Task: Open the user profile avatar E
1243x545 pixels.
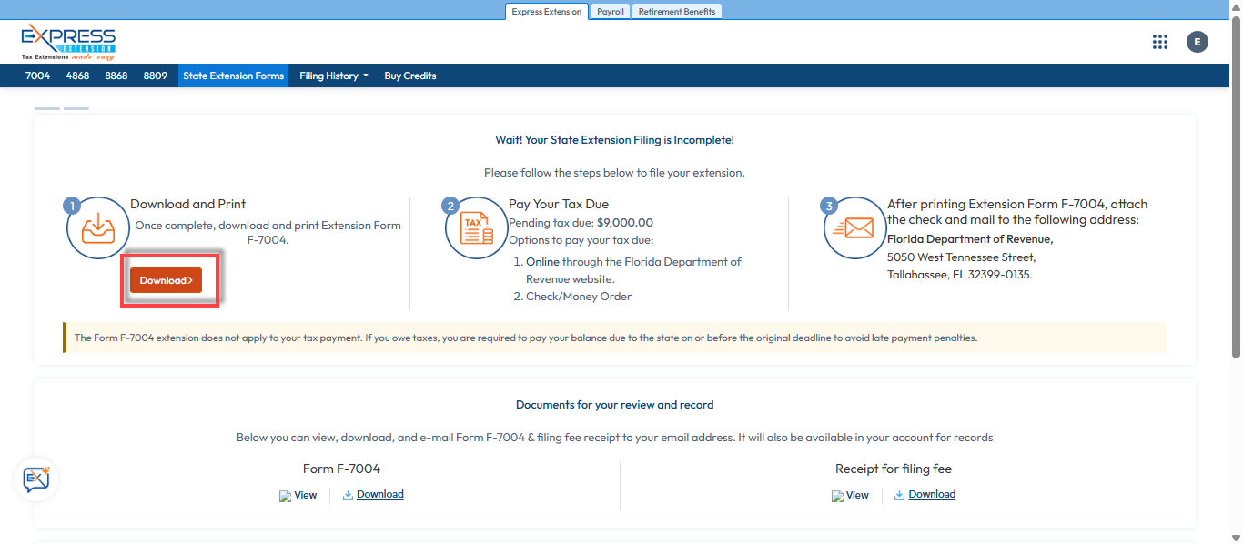Action: 1198,42
